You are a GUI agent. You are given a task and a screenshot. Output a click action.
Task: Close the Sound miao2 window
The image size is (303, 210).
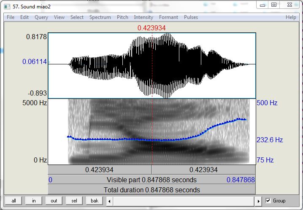point(289,5)
